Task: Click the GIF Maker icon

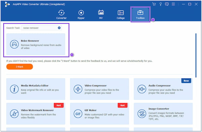Action: point(78,114)
